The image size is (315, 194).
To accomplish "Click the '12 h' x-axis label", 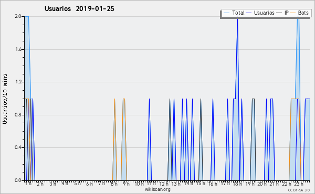I will click(x=164, y=184).
